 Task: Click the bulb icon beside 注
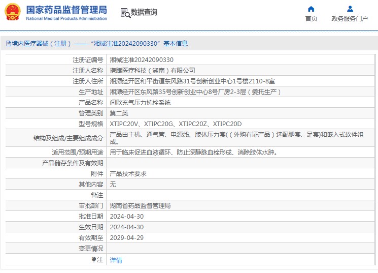(94, 260)
